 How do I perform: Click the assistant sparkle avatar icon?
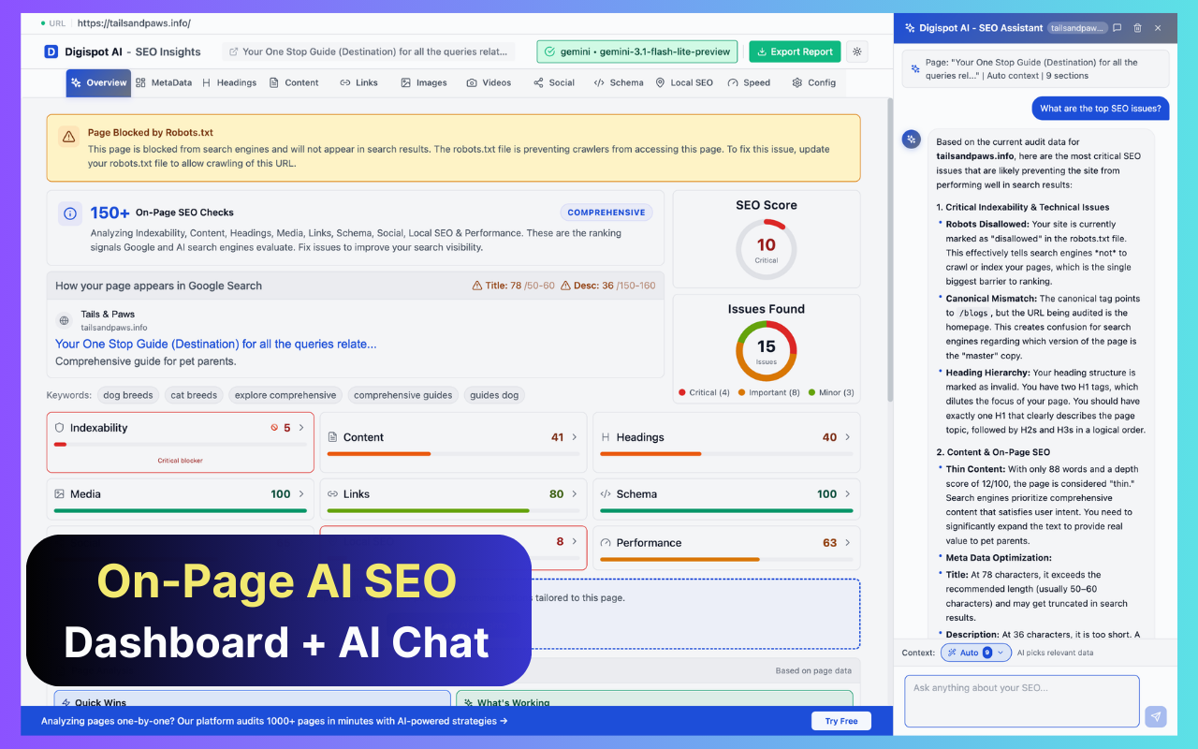(912, 140)
